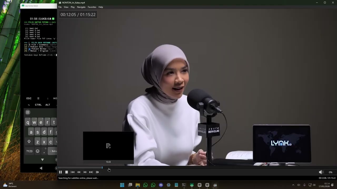This screenshot has width=337, height=189.
Task: Toggle Shift on the phone keyboard
Action: coord(29,142)
